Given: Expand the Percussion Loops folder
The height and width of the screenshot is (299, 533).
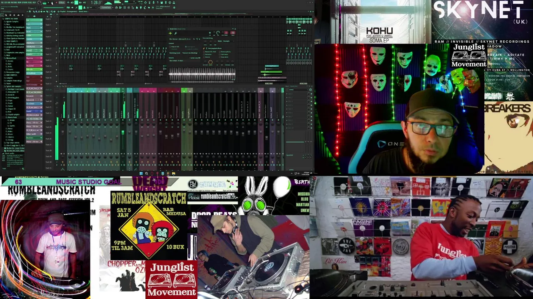Looking at the screenshot, I should coord(12,72).
